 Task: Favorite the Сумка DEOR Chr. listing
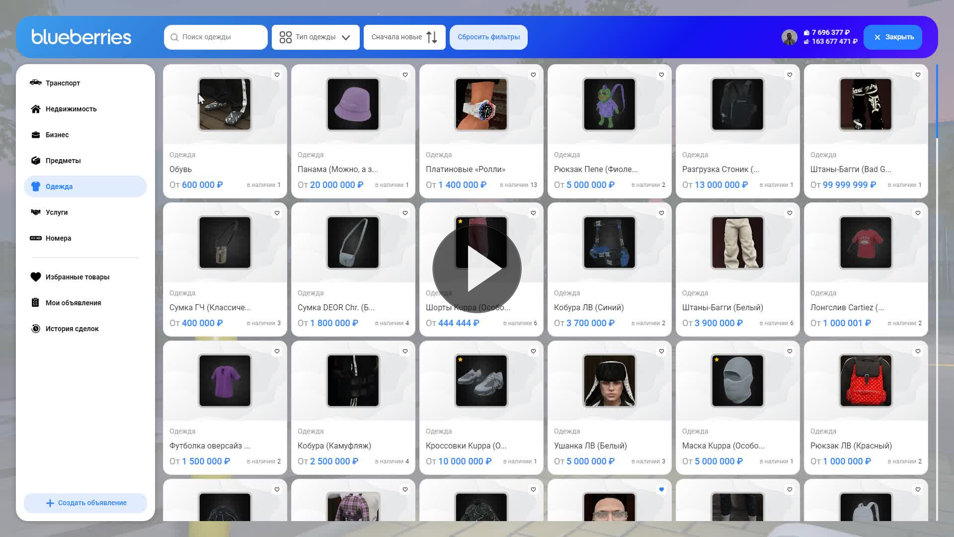pos(405,213)
